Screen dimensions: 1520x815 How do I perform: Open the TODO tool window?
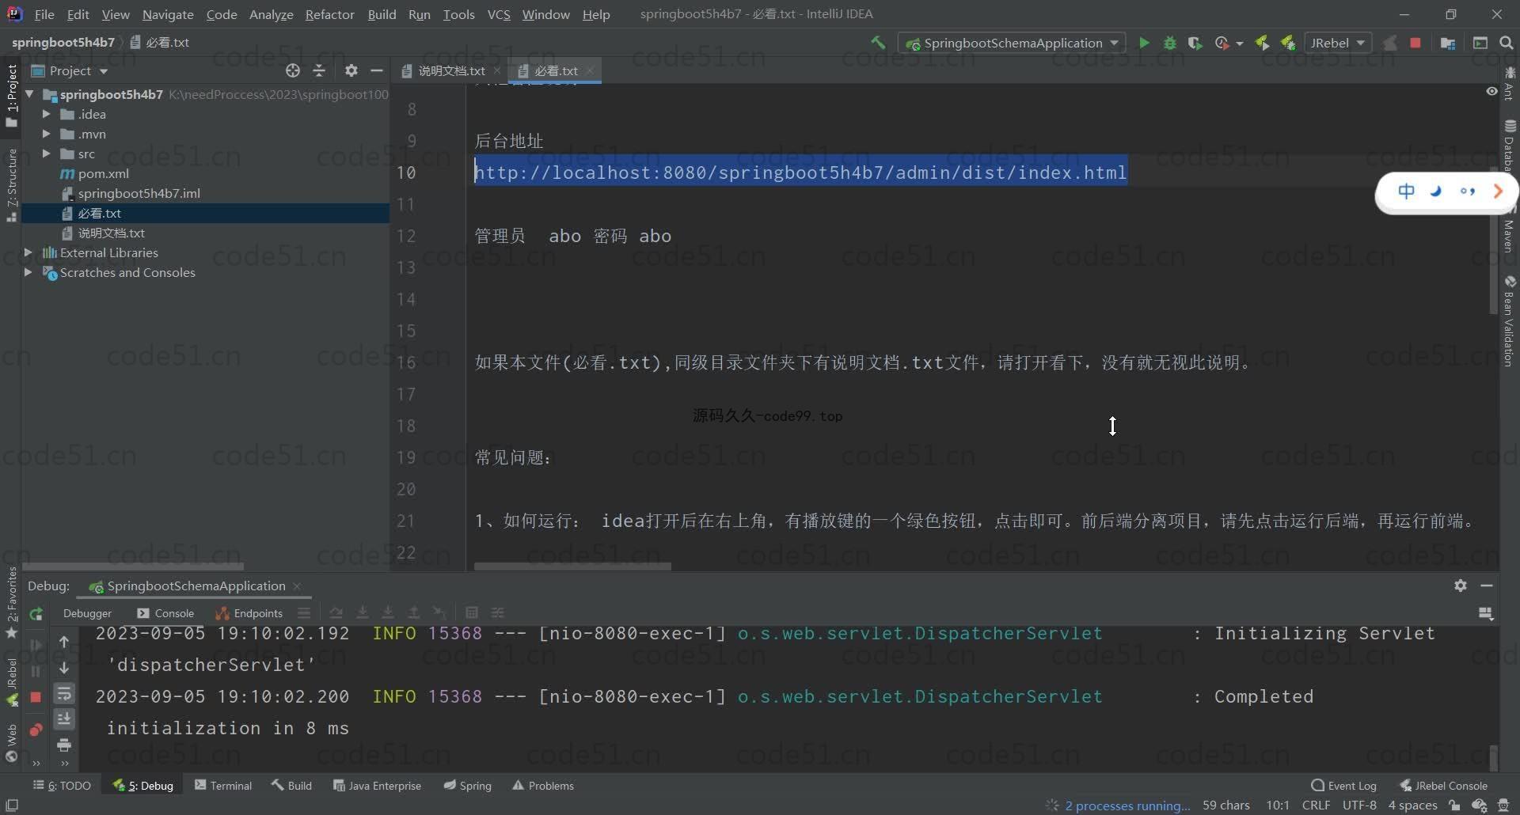pyautogui.click(x=62, y=786)
